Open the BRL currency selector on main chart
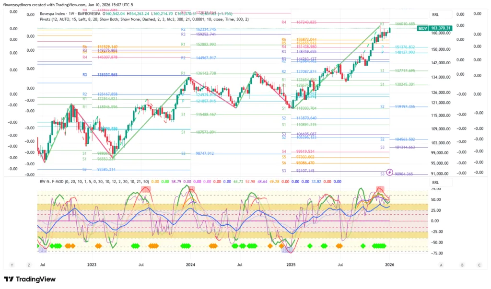The image size is (491, 289). (x=435, y=15)
